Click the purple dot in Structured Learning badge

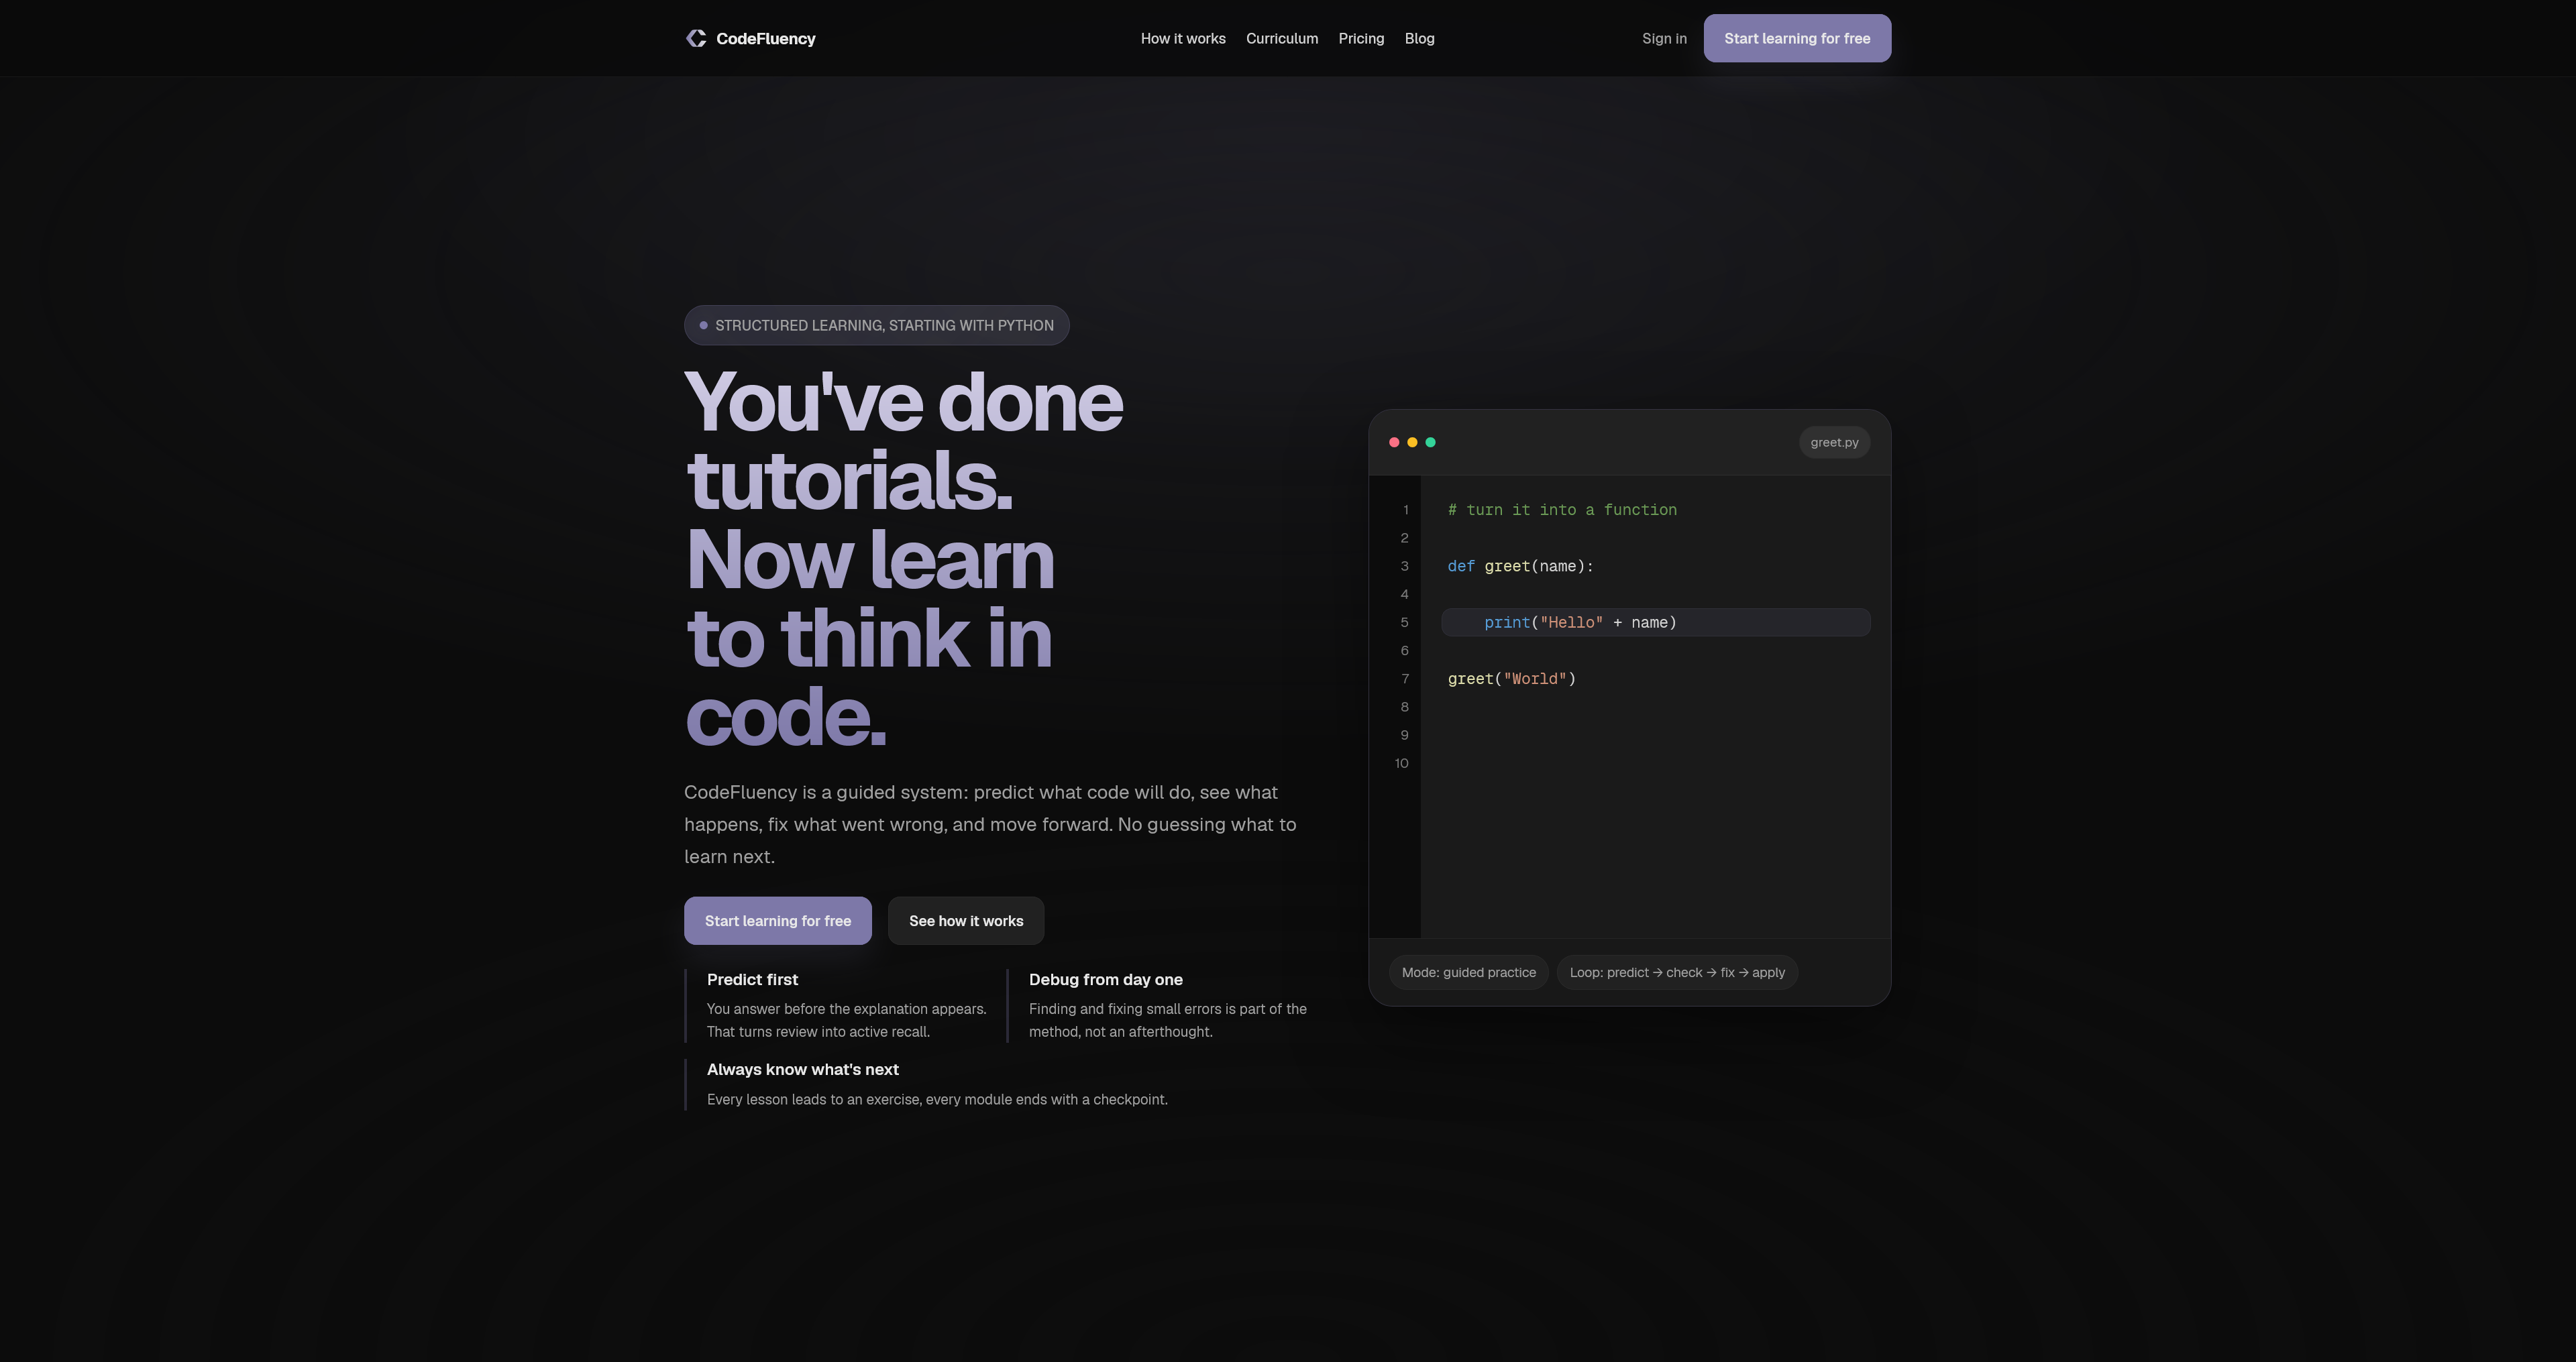pos(703,325)
